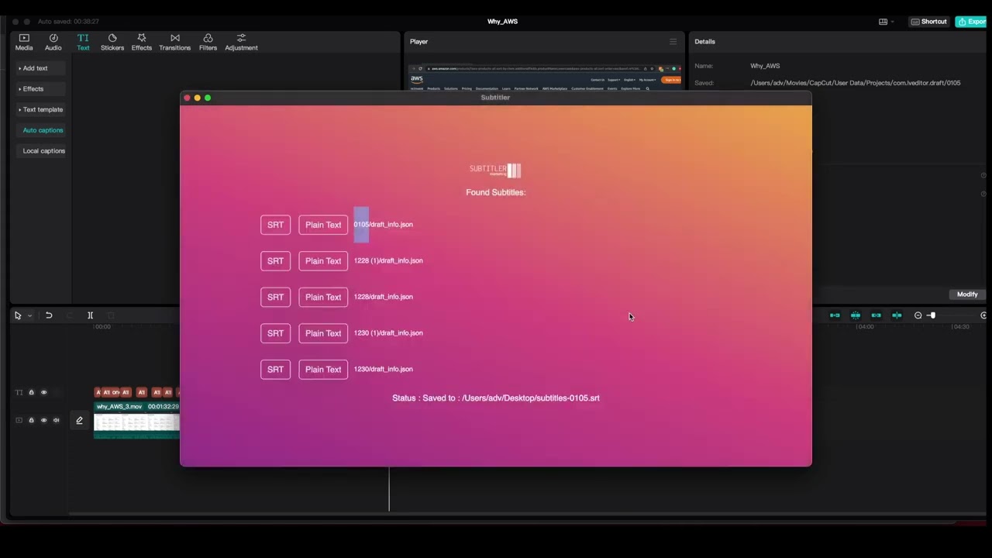Lock the text caption track
Screen dimensions: 992x558
(x=31, y=392)
